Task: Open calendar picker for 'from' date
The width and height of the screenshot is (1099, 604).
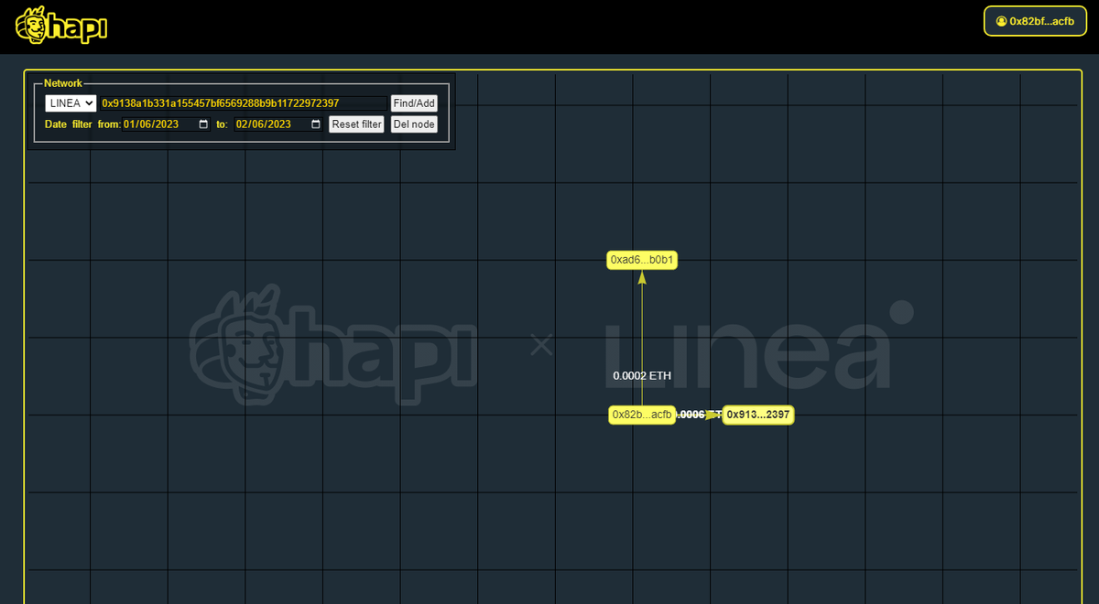Action: coord(203,124)
